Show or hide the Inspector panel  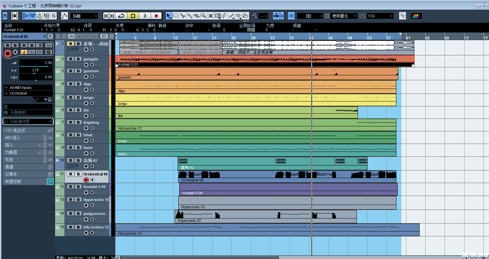(x=26, y=16)
